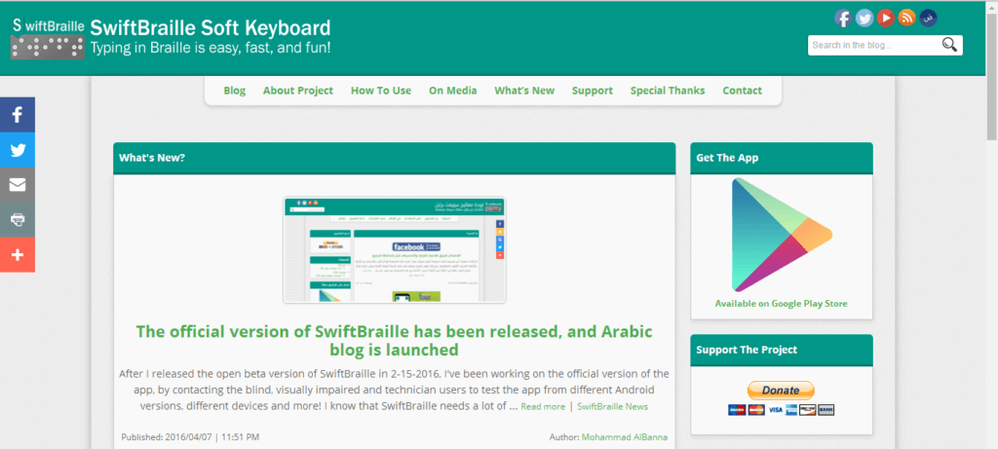
Task: Open author Mohammad AlBanna link
Action: point(625,437)
